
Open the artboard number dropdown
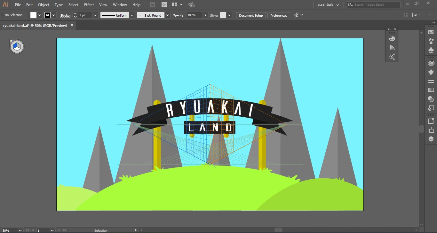52,230
